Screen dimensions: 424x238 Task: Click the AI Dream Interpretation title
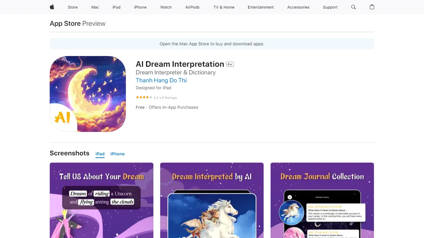click(180, 64)
